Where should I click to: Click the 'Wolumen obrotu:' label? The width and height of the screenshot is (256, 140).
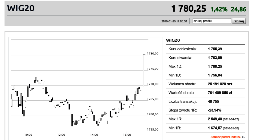[x=182, y=84]
